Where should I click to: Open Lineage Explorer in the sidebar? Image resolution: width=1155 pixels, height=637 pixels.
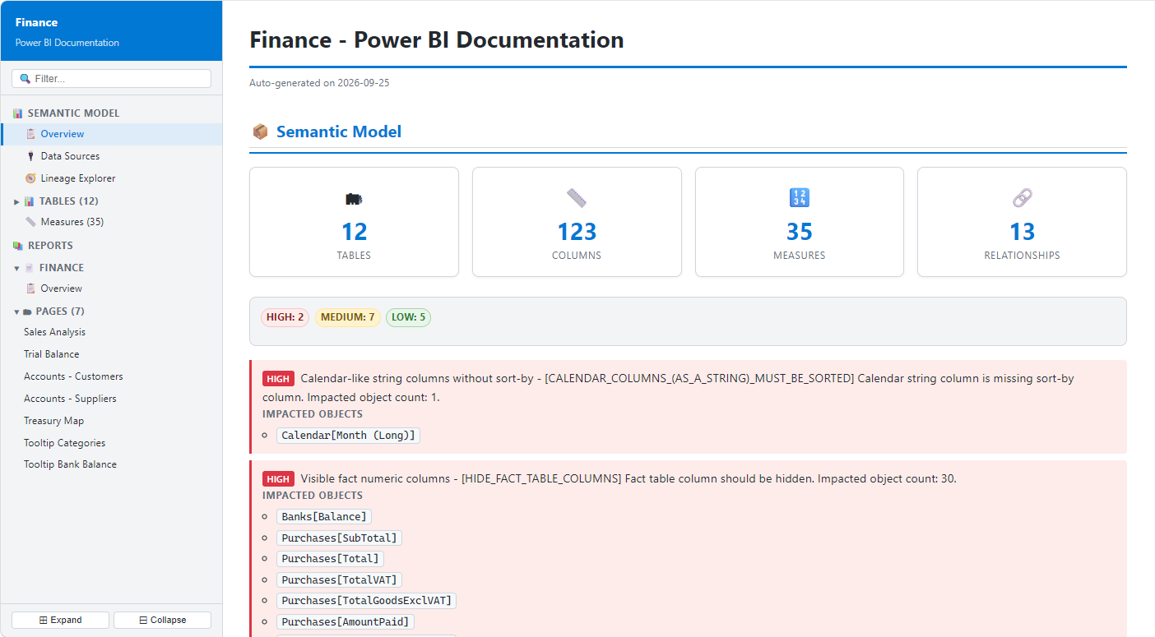click(111, 178)
